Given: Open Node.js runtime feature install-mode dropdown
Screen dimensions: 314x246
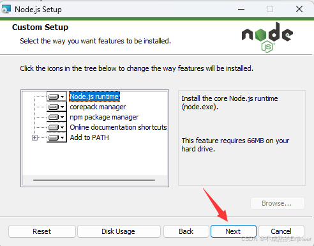Looking at the screenshot, I should pos(56,96).
